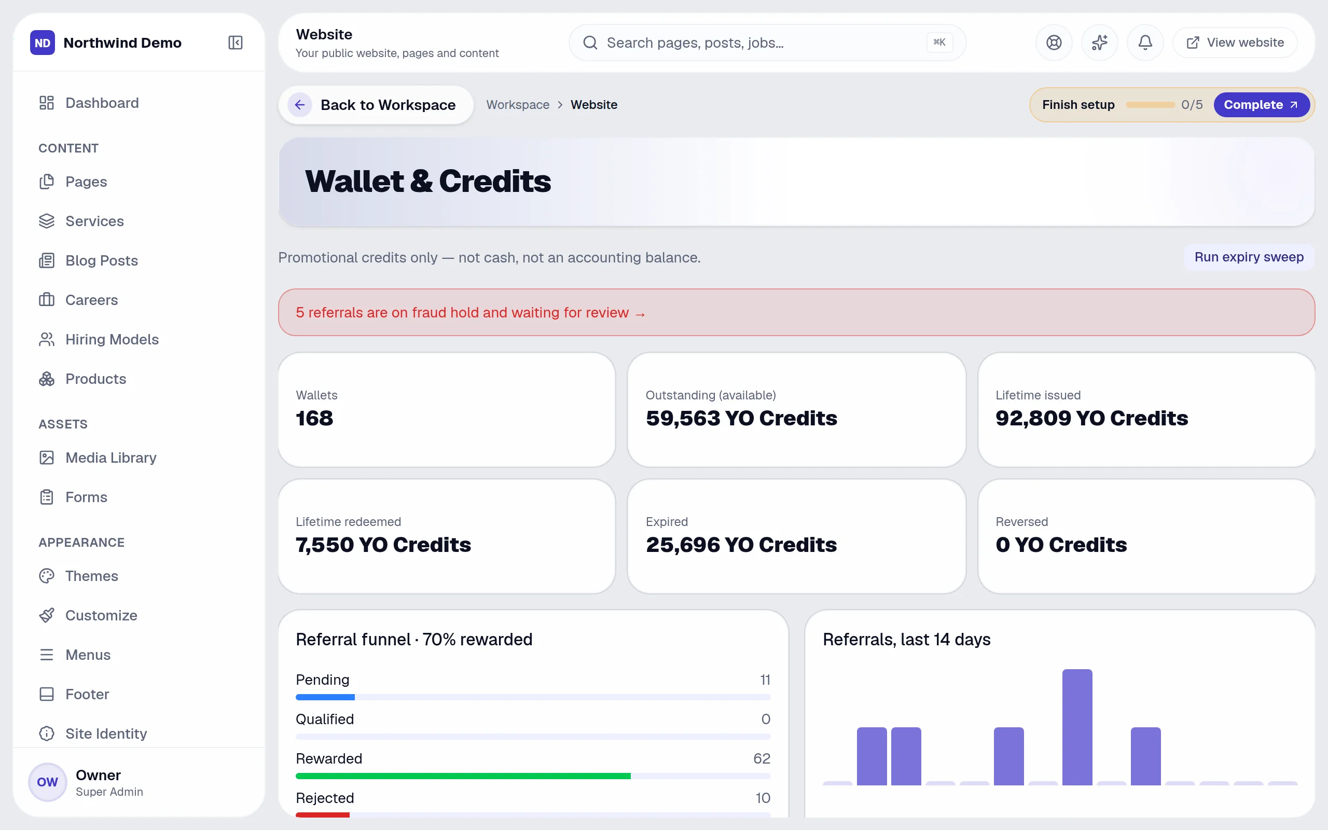Open fraud hold referrals review link
Viewport: 1328px width, 830px height.
tap(471, 312)
